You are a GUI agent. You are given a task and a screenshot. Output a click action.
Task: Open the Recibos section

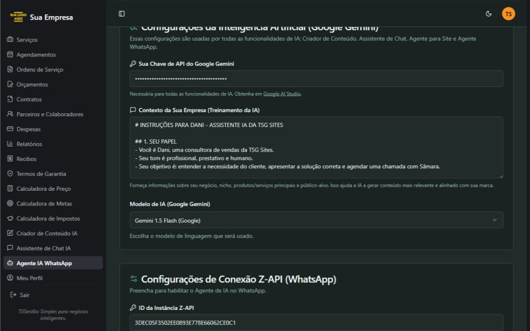tap(27, 158)
